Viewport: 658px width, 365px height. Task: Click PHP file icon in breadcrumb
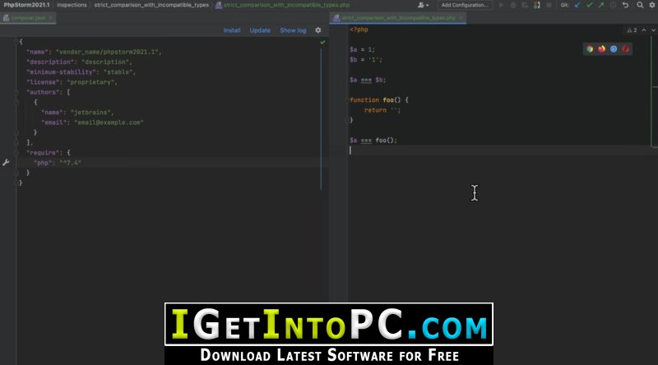click(x=219, y=5)
